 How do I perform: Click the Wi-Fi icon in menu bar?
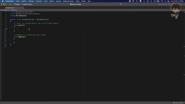pyautogui.click(x=162, y=1)
